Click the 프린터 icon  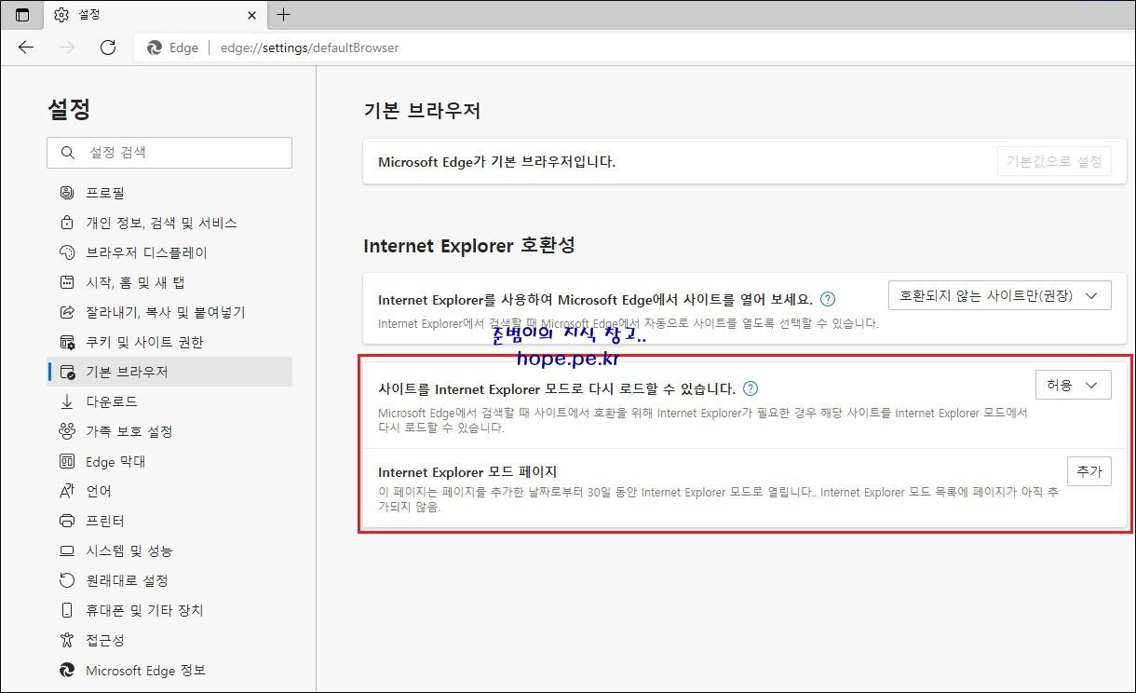(67, 521)
